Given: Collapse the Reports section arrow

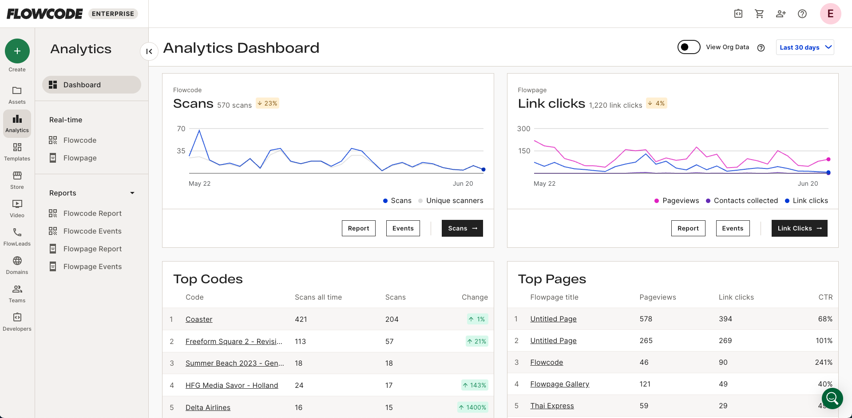Looking at the screenshot, I should click(x=132, y=193).
